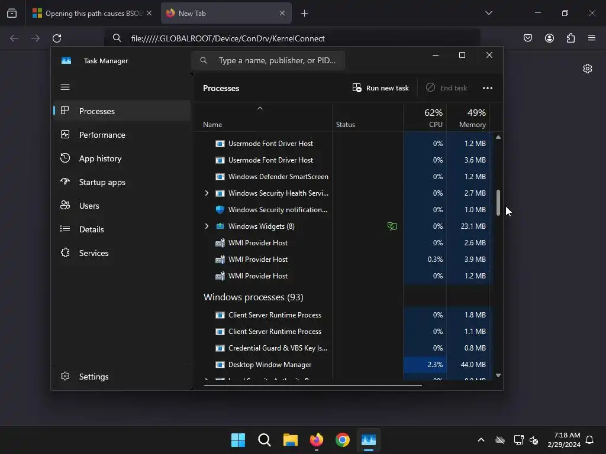This screenshot has height=454, width=606.
Task: Open Google Chrome from the taskbar
Action: (x=343, y=440)
